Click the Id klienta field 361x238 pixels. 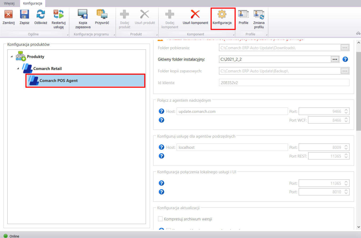tap(284, 82)
